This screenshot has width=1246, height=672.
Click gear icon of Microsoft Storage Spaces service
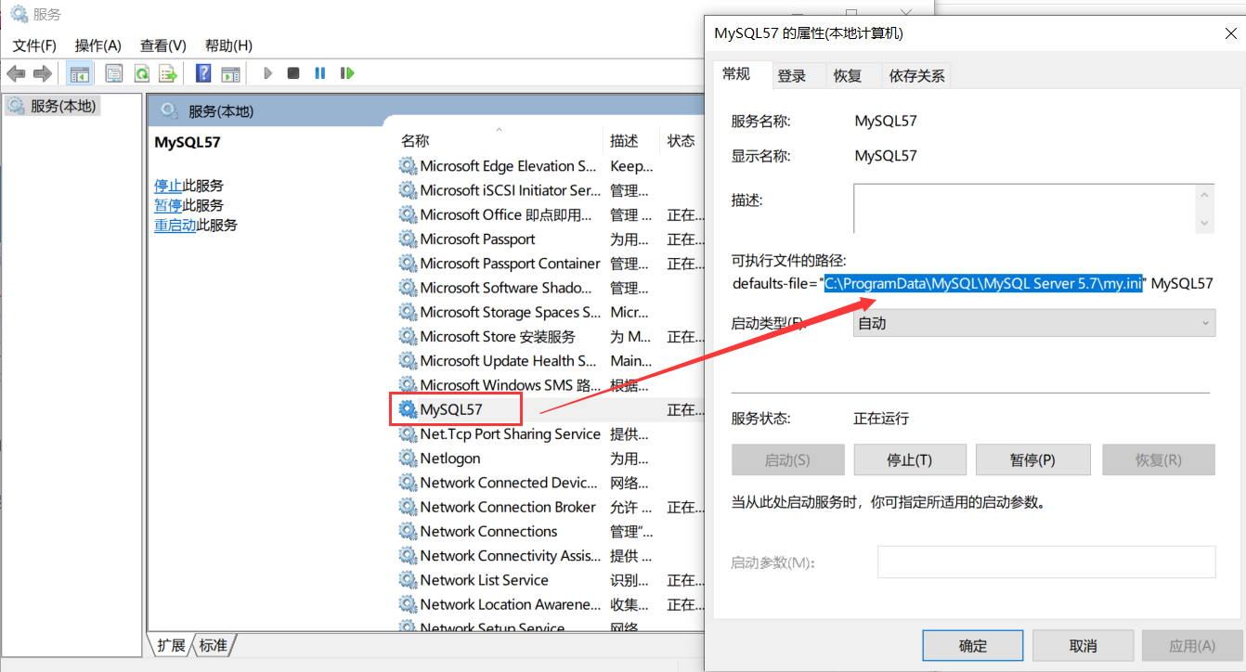click(x=408, y=312)
